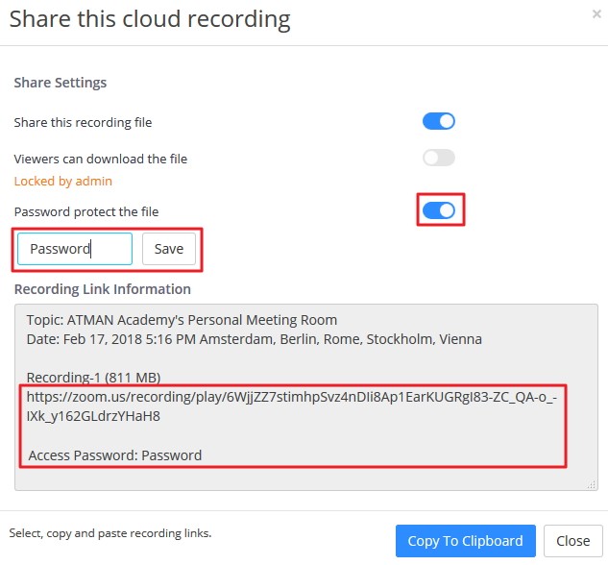Click the Share Settings heading
This screenshot has width=608, height=565.
[x=60, y=83]
